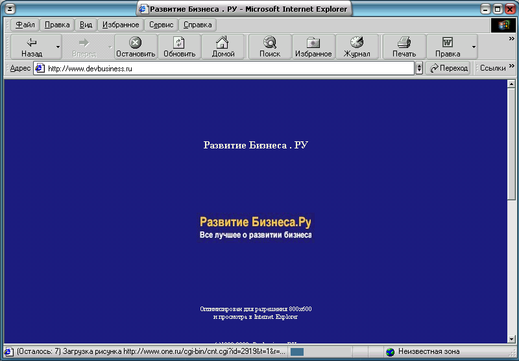Click the status bar loading progress indicator
519x361 pixels.
[x=297, y=351]
